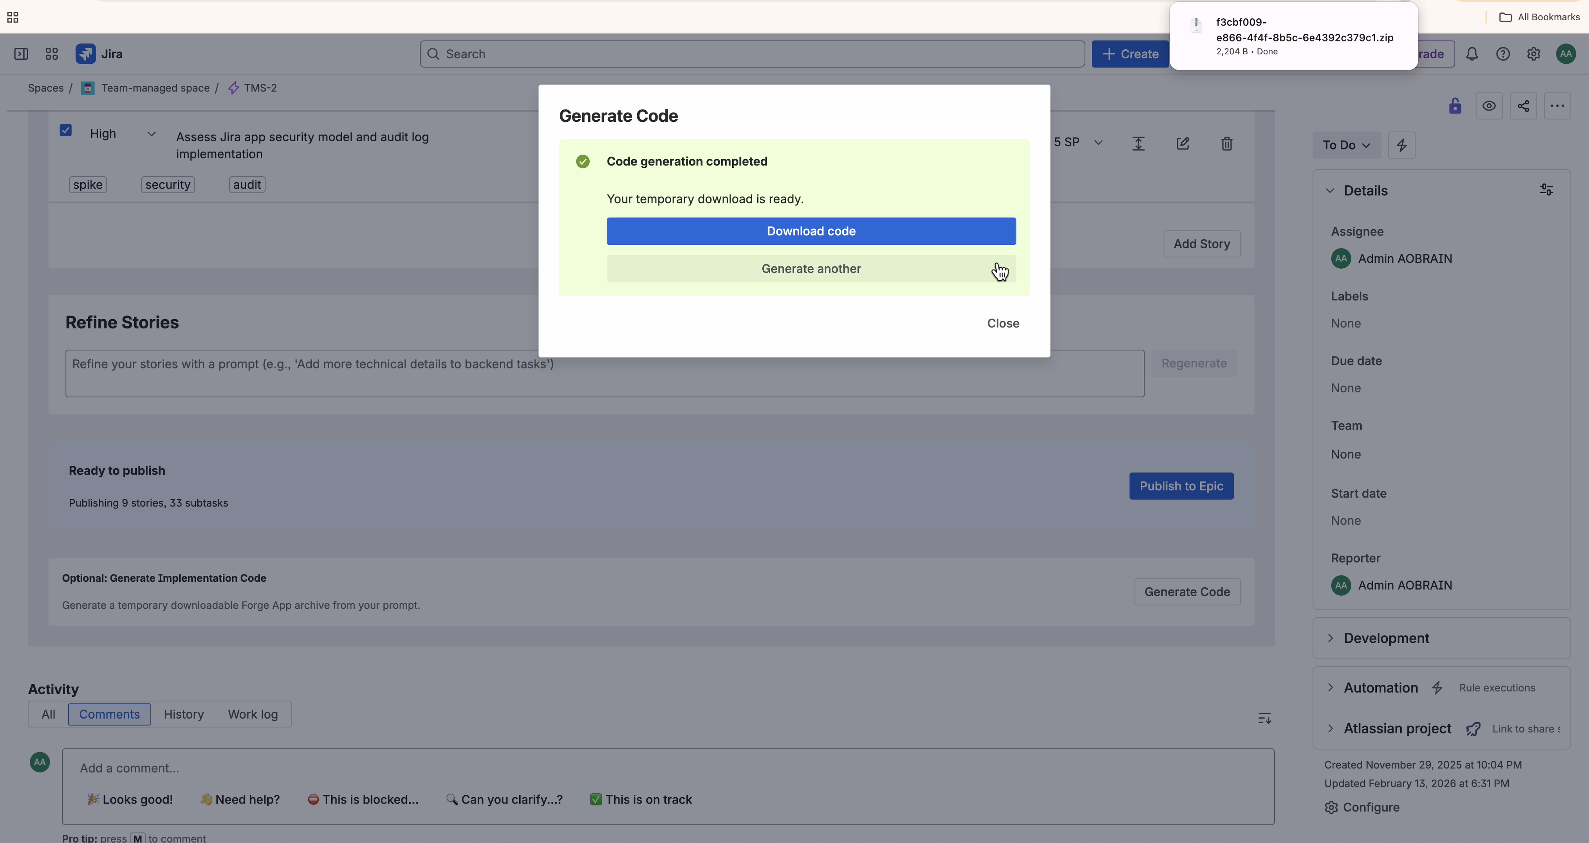Collapse the left sidebar toggle

21,54
